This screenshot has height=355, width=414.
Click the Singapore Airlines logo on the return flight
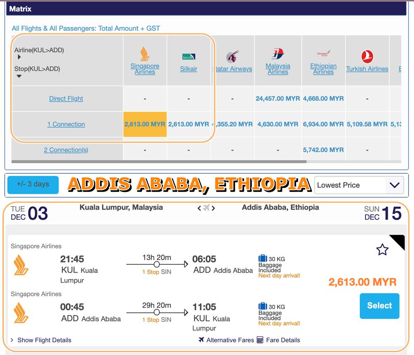click(21, 312)
